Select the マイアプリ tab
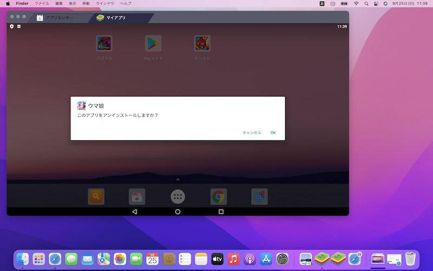The width and height of the screenshot is (433, 271). 115,18
